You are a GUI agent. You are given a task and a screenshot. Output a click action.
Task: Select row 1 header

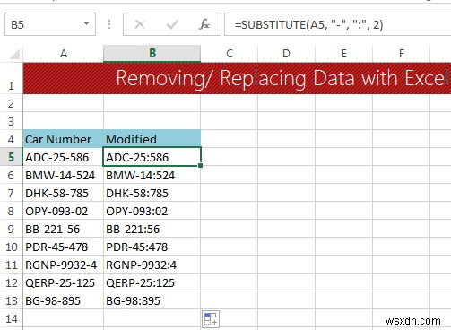click(12, 78)
